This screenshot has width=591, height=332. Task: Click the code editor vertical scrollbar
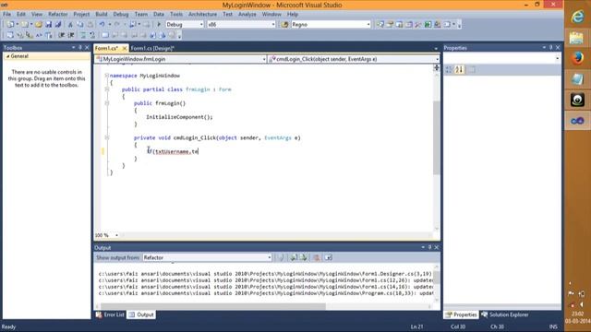point(437,137)
